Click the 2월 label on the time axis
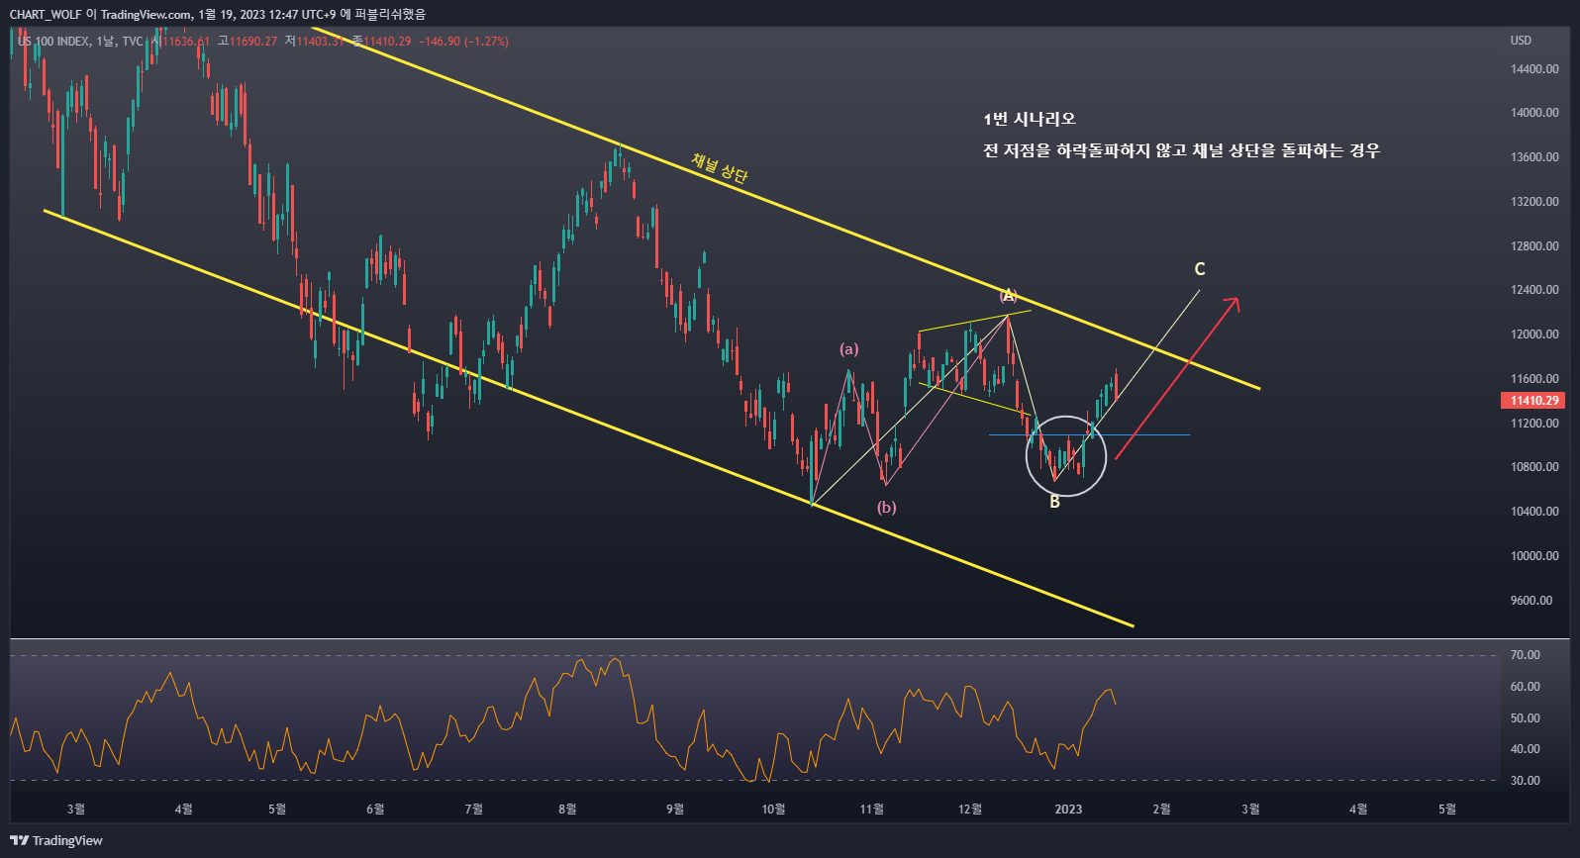Screen dimensions: 1580x858 point(1162,810)
